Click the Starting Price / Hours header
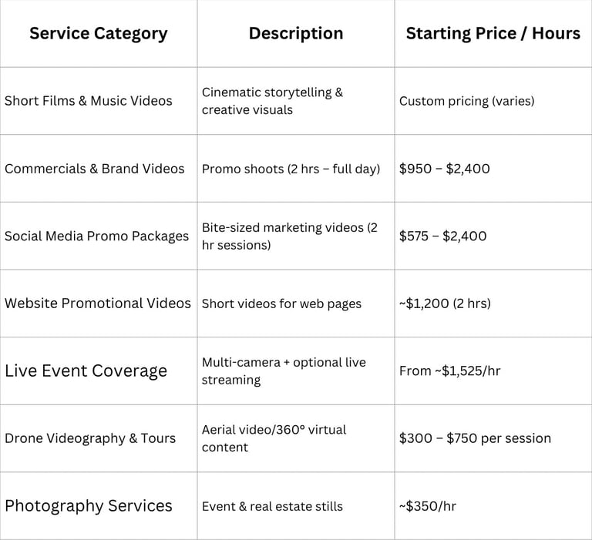The width and height of the screenshot is (592, 540). point(493,33)
